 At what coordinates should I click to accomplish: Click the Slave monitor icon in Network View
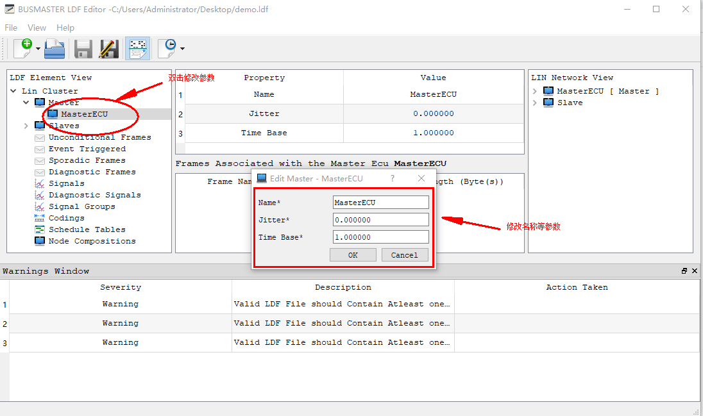click(548, 103)
